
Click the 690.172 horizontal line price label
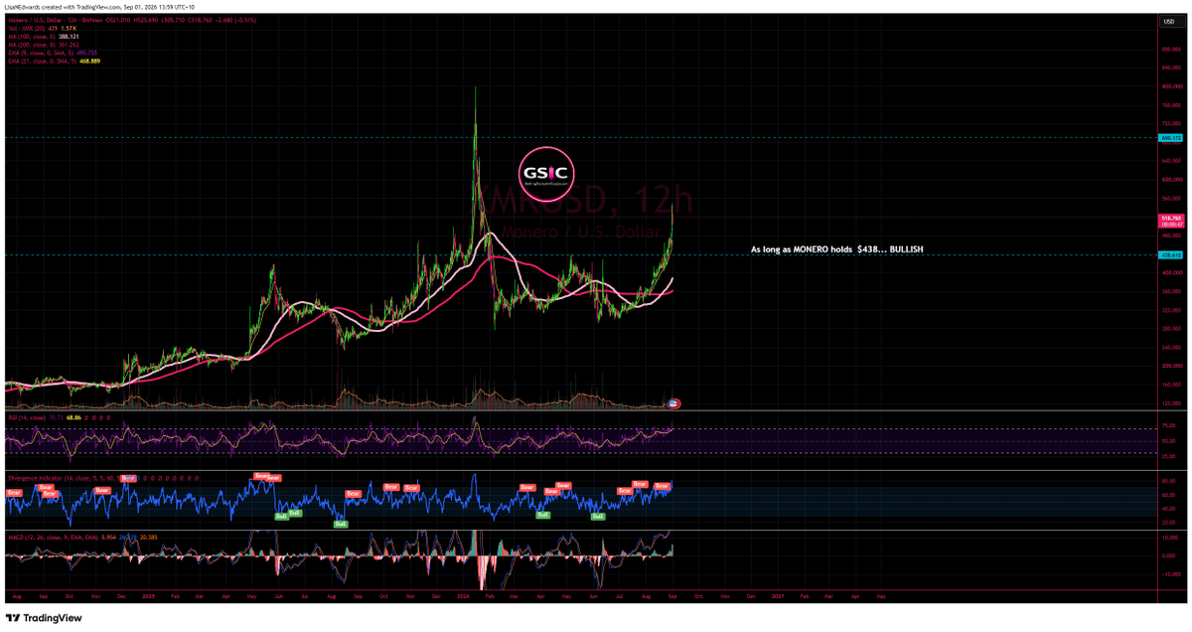tap(1169, 138)
